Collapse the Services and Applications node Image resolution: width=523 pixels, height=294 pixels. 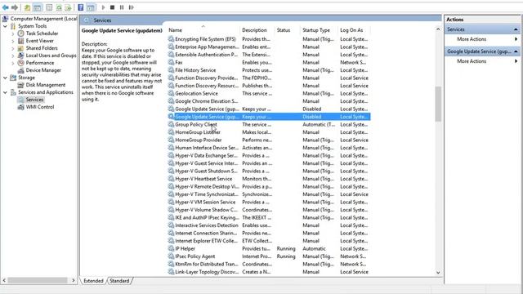pos(6,92)
